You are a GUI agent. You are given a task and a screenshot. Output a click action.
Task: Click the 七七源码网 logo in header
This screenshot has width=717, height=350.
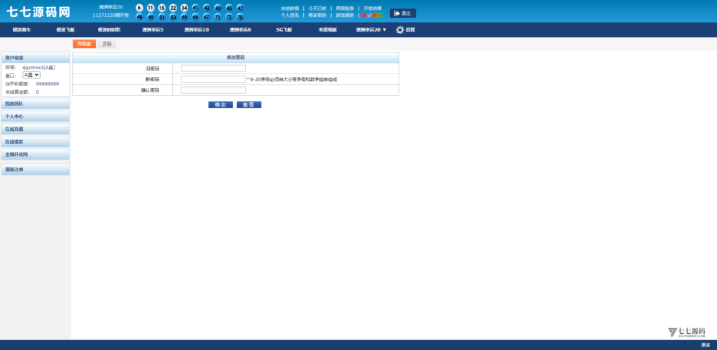point(39,13)
